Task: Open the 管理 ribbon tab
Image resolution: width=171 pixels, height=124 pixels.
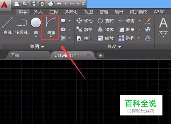Action: tap(104, 12)
